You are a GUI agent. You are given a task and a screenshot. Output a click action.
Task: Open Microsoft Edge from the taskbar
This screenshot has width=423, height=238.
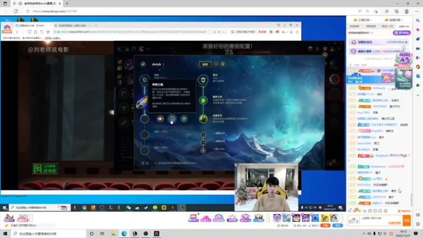coord(124,233)
